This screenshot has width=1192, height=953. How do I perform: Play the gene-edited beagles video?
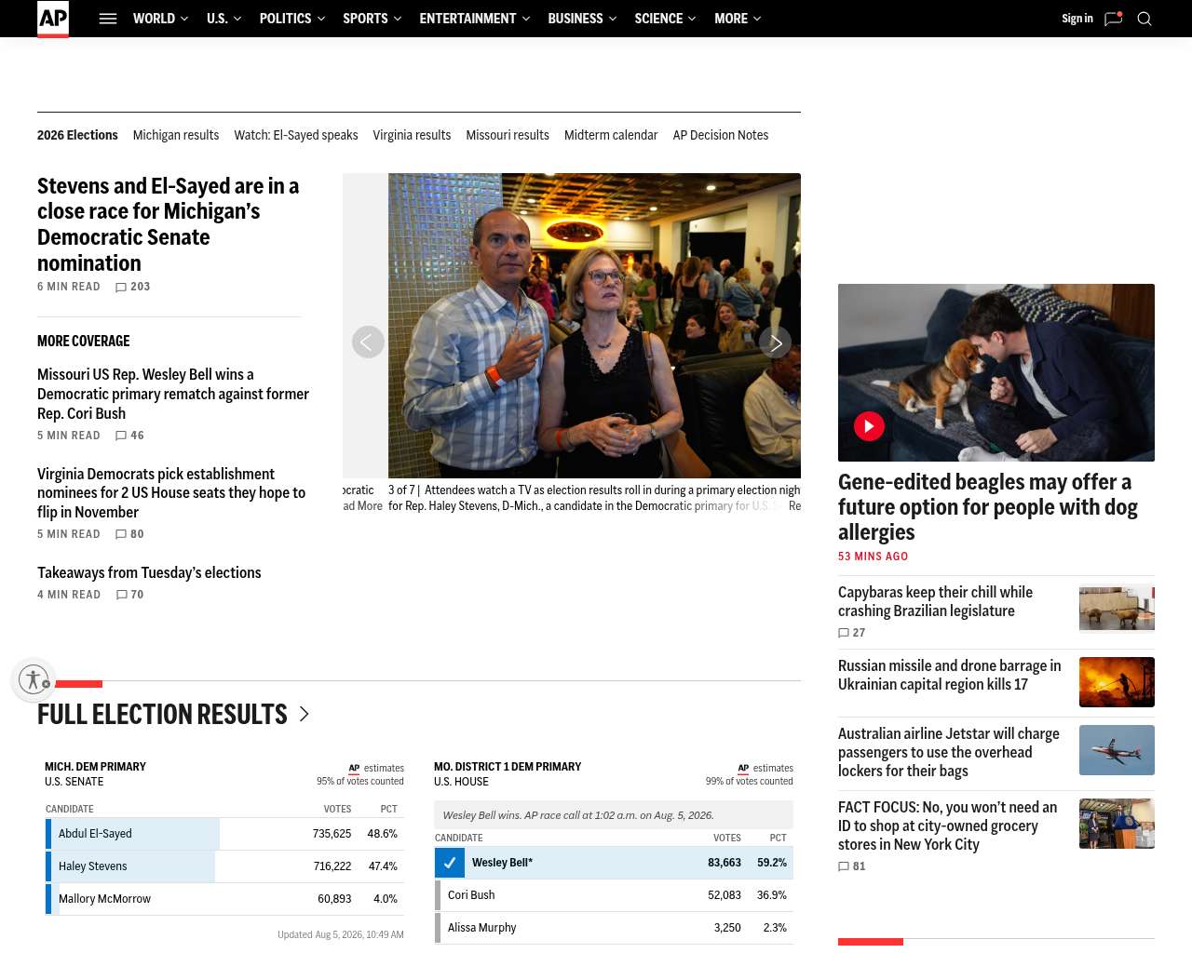tap(869, 426)
